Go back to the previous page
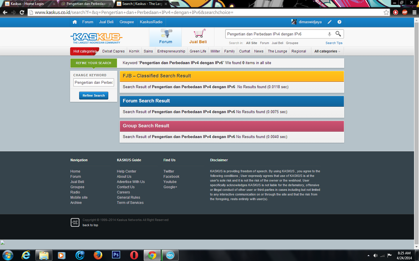Viewport: 419px width, 261px height. point(5,12)
